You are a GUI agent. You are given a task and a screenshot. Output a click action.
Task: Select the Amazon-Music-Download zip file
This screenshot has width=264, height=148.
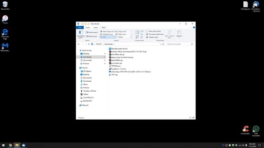[x=127, y=52]
